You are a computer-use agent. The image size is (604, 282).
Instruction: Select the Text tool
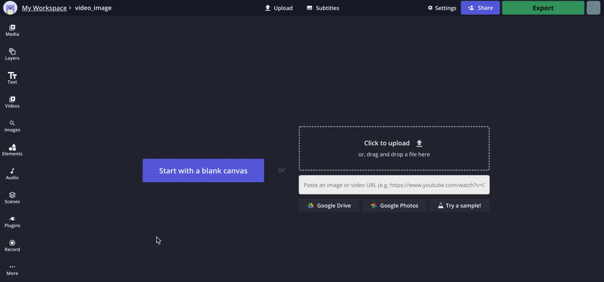pos(12,78)
